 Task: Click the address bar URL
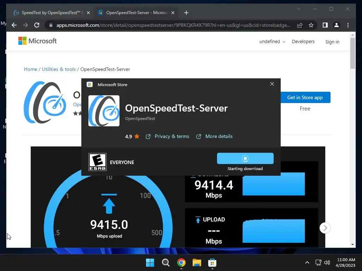click(x=173, y=25)
